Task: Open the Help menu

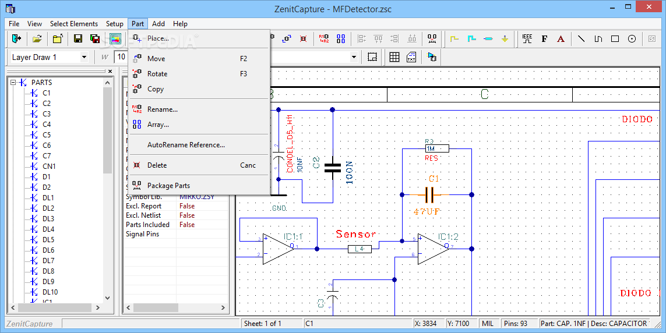Action: point(180,24)
